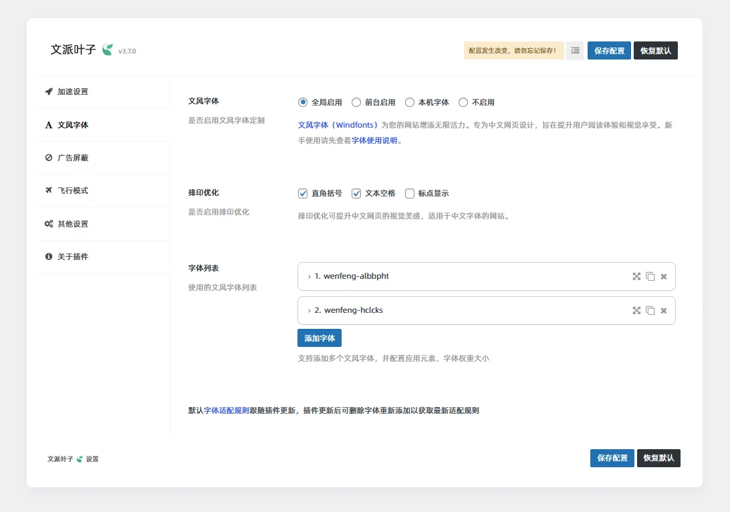Click the move icon on wenfeng-albbpht row

[x=636, y=277]
